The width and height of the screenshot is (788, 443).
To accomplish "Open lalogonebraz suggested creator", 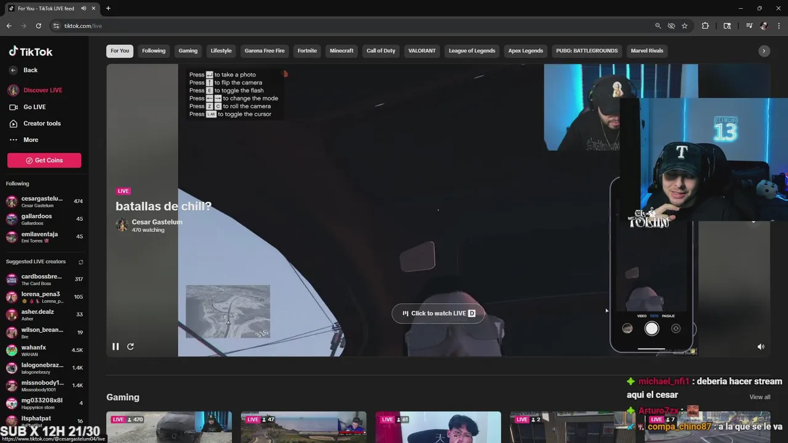I will (x=44, y=368).
